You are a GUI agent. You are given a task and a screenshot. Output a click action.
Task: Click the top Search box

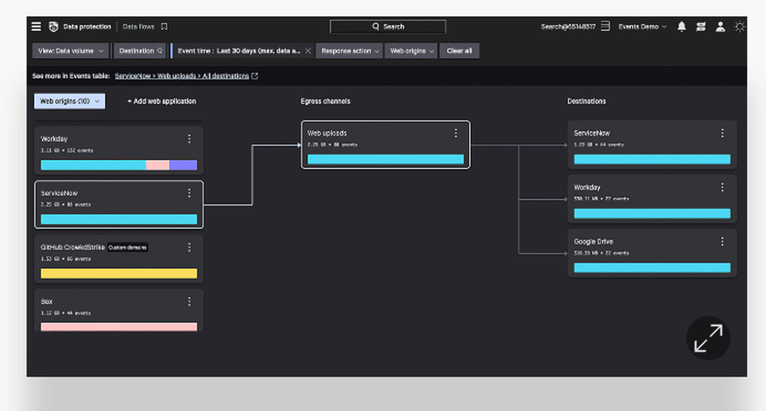(x=388, y=27)
